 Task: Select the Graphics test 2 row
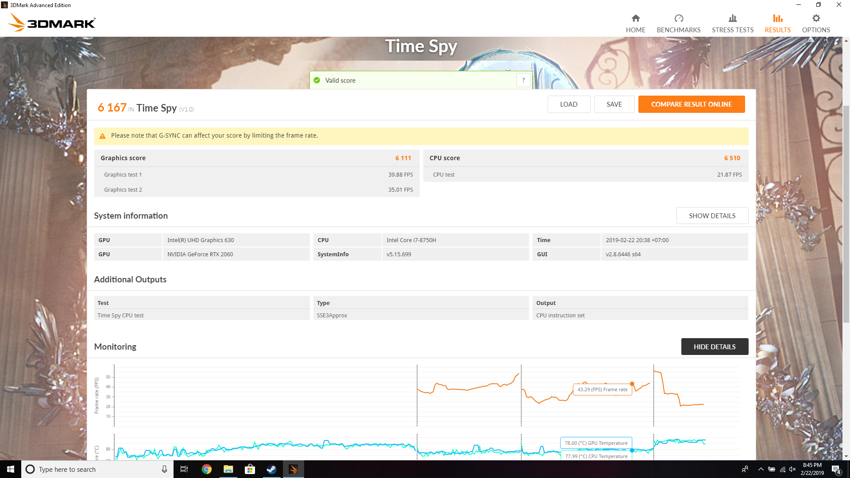(x=257, y=190)
